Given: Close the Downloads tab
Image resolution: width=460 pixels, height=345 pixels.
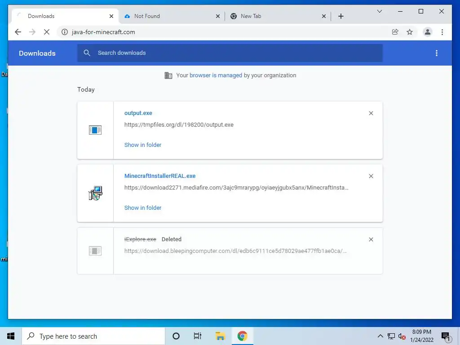Looking at the screenshot, I should tap(111, 16).
